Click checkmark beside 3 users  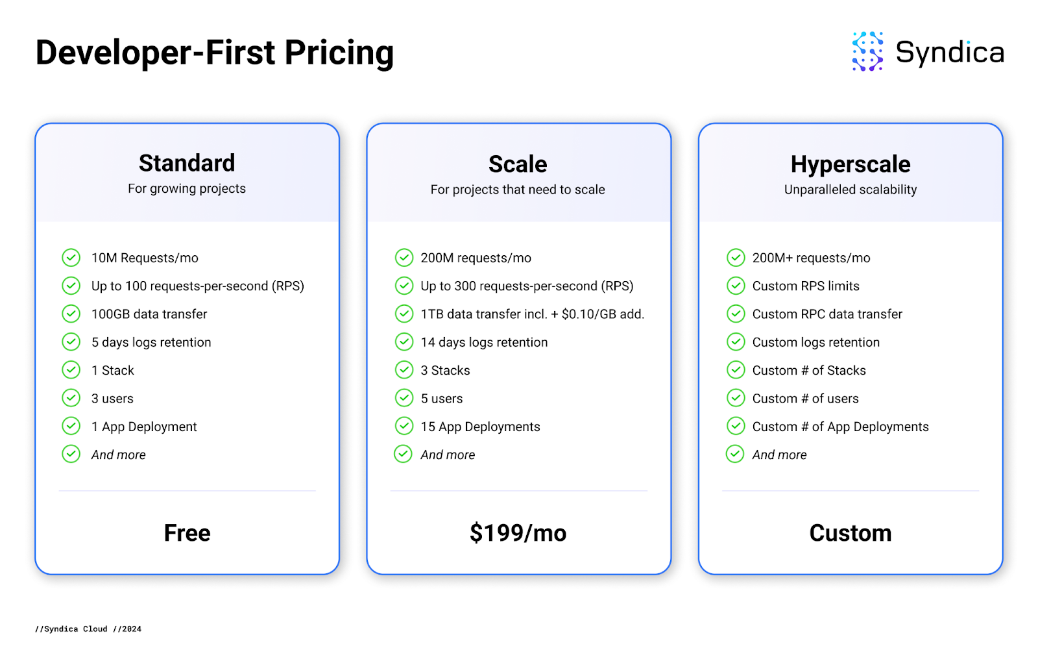(x=71, y=398)
